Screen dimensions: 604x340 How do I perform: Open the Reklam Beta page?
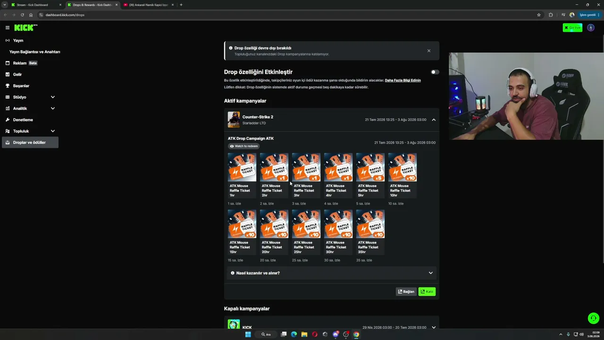(x=30, y=63)
